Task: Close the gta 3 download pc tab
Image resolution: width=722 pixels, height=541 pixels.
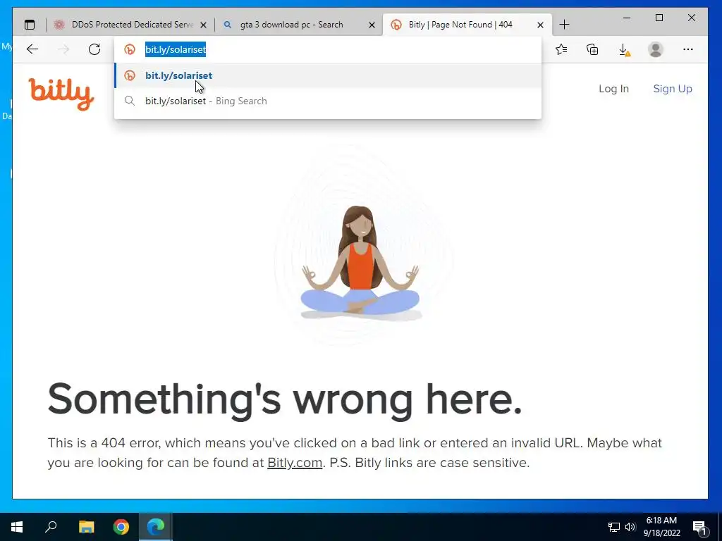Action: (x=372, y=25)
